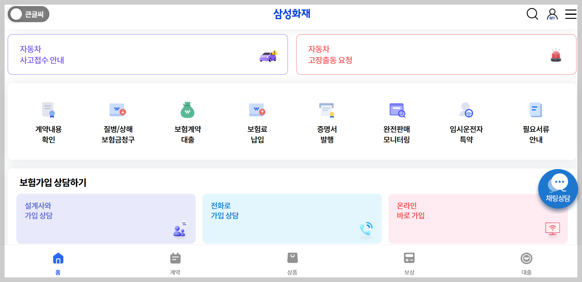Switch to the 보상 tab
The height and width of the screenshot is (282, 582).
point(409,264)
